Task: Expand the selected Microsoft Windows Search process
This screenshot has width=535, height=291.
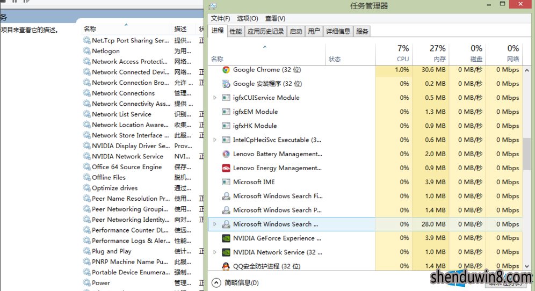Action: pyautogui.click(x=215, y=224)
